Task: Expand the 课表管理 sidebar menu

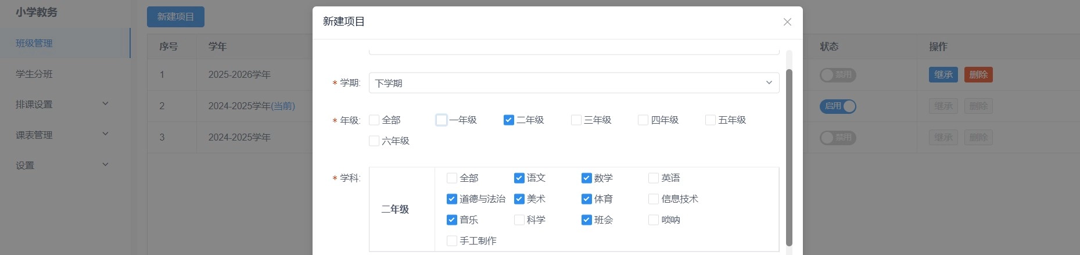Action: coord(62,135)
